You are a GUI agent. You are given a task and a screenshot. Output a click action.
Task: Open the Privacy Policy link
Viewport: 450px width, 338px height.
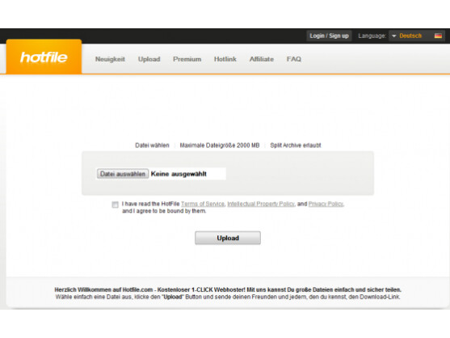[x=326, y=204]
